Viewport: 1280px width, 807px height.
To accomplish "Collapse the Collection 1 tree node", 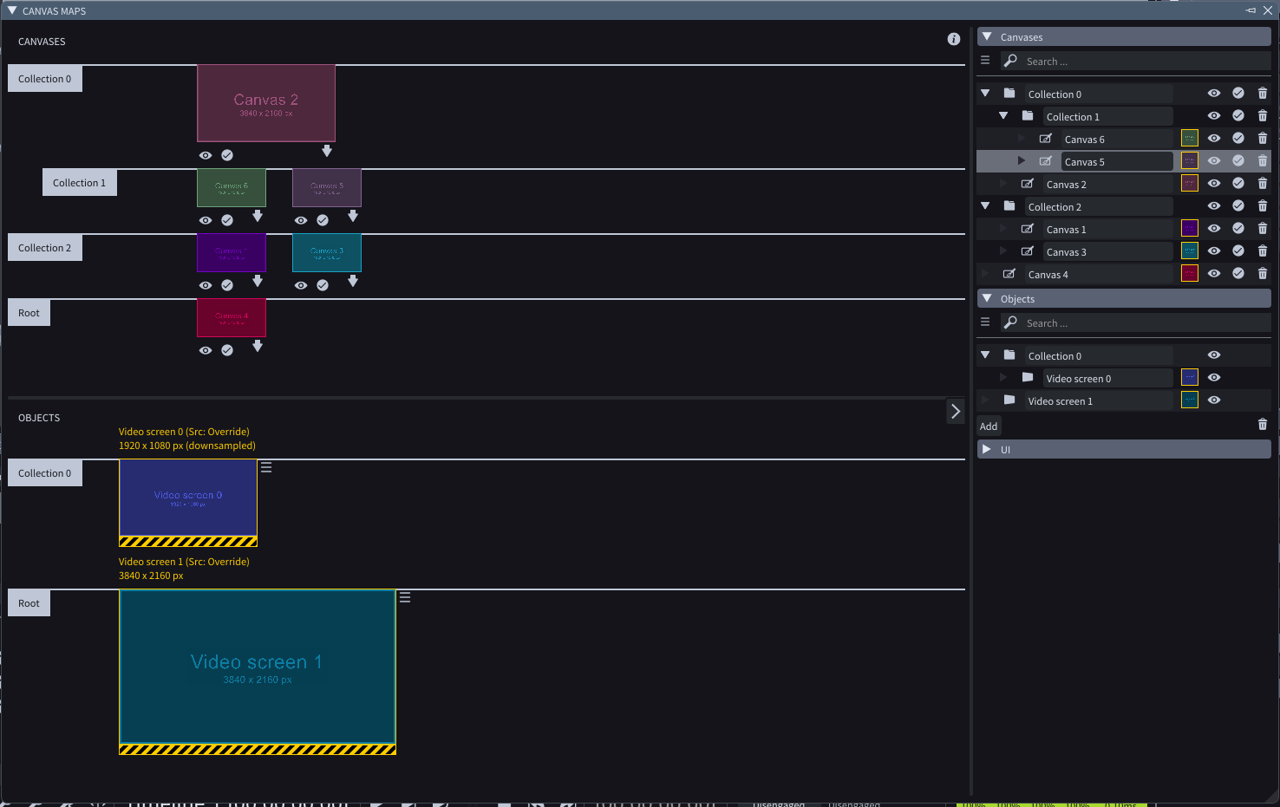I will [1003, 116].
